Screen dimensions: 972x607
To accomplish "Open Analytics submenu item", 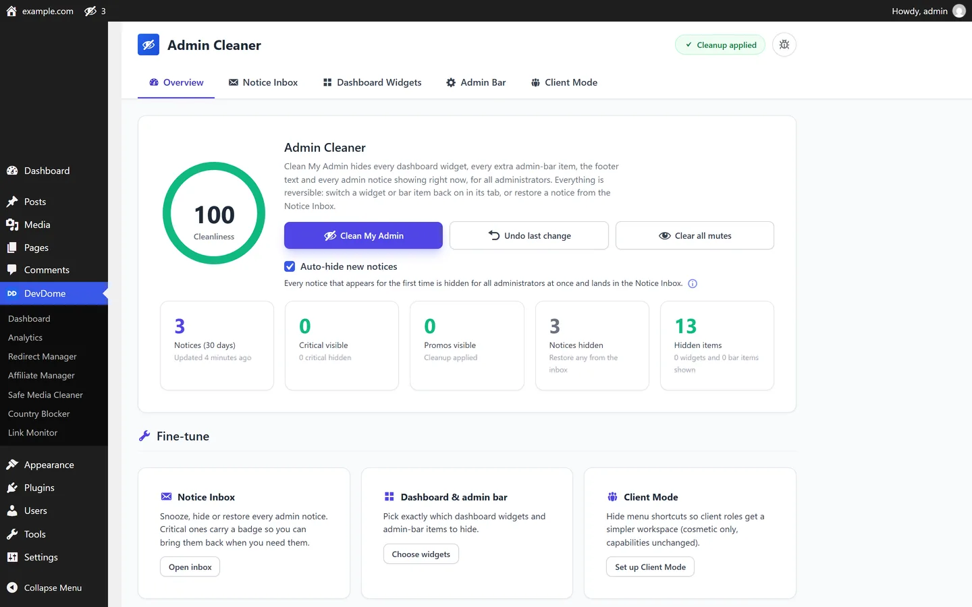I will [x=25, y=337].
